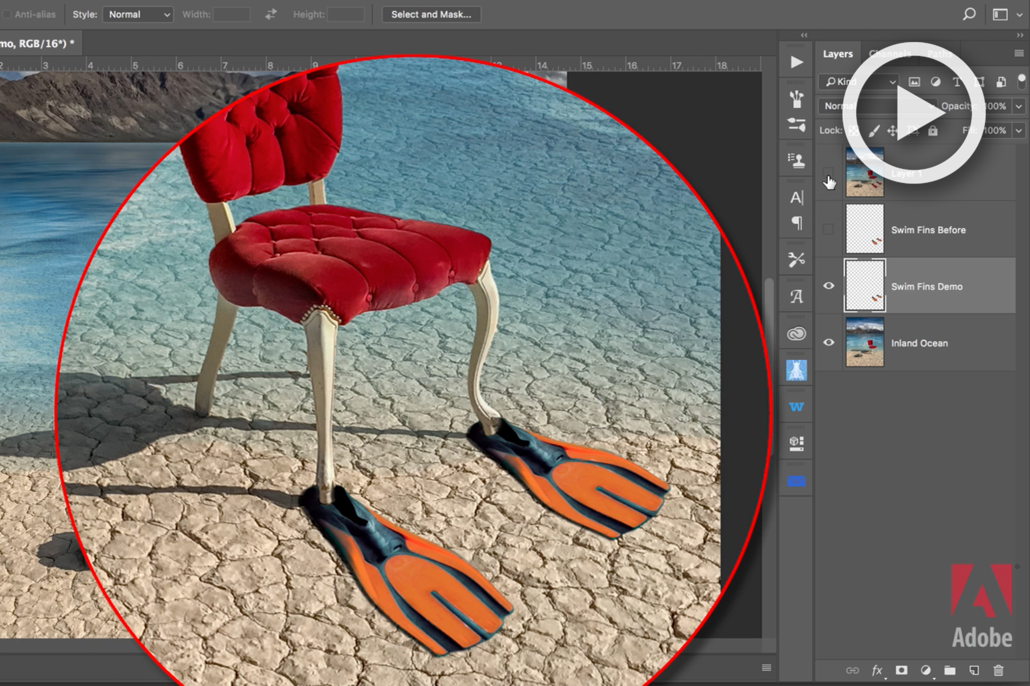This screenshot has width=1030, height=686.
Task: Open the Brushes panel cup icon
Action: [796, 99]
